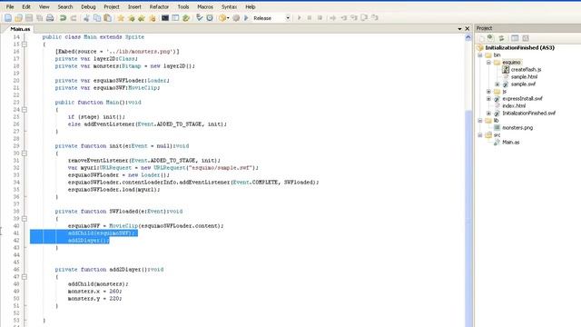
Task: Click the green circular-arrow toolbar icon
Action: pos(186,18)
